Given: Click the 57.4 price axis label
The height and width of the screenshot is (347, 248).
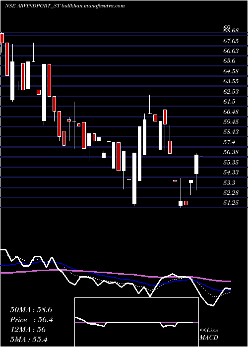Looking at the screenshot, I should (x=229, y=142).
